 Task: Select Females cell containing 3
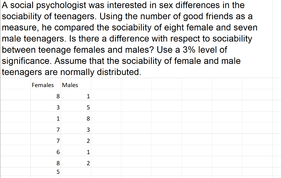[46, 106]
